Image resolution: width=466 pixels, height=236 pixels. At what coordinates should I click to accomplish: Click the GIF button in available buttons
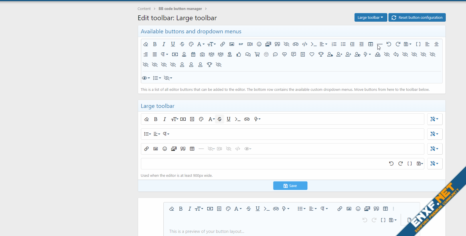[x=241, y=44]
